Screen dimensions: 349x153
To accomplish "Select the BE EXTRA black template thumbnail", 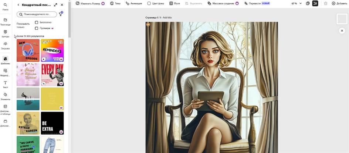I will tap(52, 123).
